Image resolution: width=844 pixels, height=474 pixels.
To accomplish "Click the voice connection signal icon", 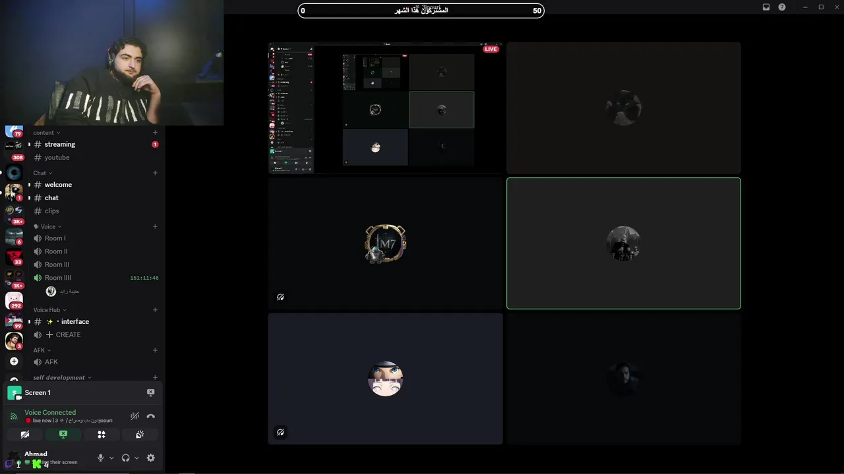I will pyautogui.click(x=14, y=416).
